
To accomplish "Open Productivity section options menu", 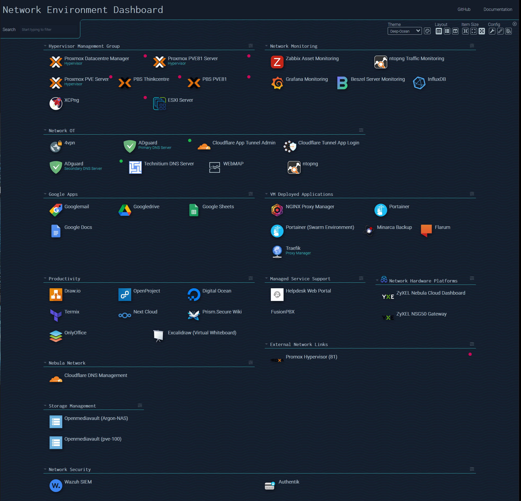I will coord(250,278).
